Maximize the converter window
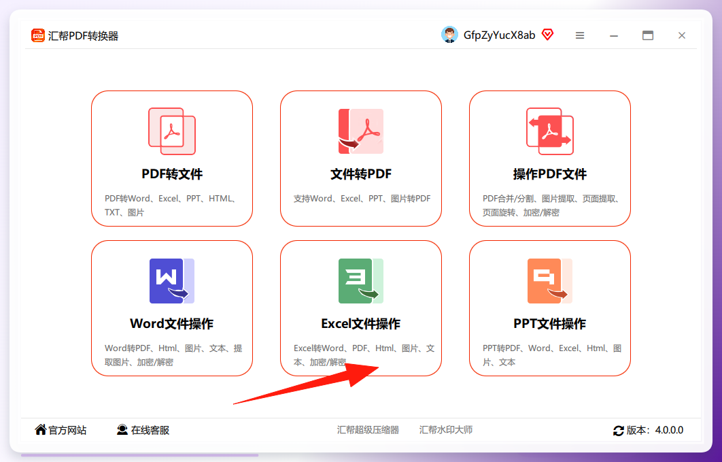Viewport: 722px width, 462px height. pos(648,35)
